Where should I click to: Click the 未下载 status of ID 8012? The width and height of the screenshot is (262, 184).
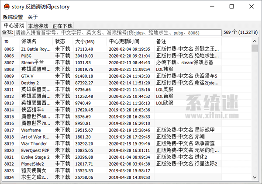click(62, 96)
